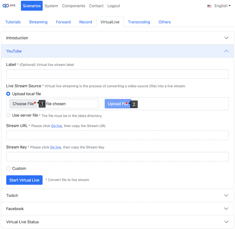235x229 pixels.
Task: Go to the System page
Action: tap(51, 6)
